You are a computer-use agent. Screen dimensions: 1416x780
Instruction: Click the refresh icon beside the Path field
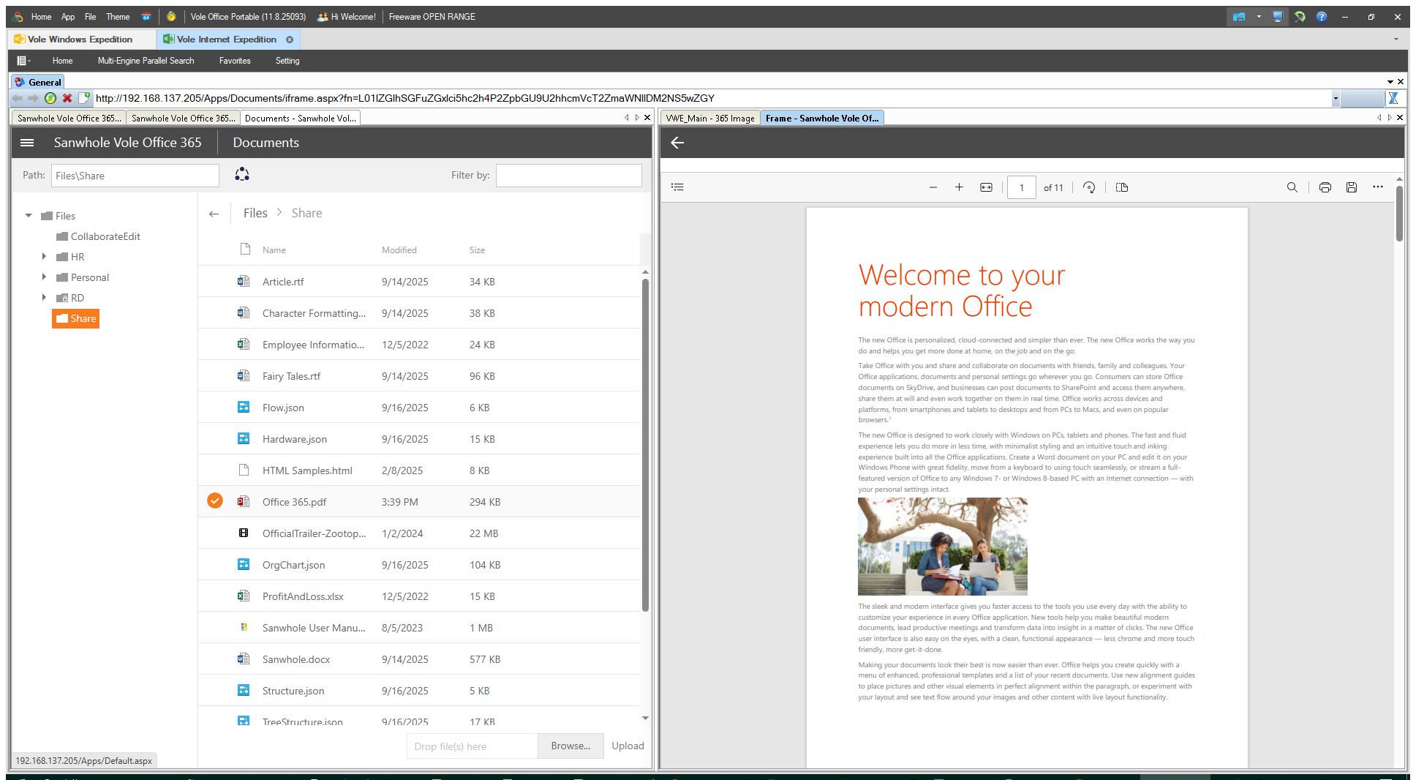pyautogui.click(x=242, y=174)
